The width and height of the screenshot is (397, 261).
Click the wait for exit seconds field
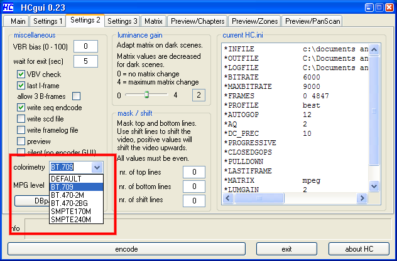(x=85, y=61)
